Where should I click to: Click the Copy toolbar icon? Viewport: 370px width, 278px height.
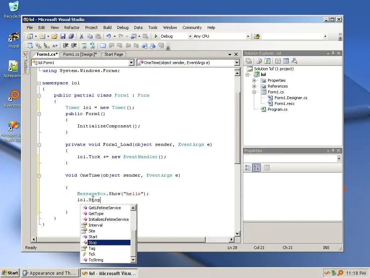90,36
